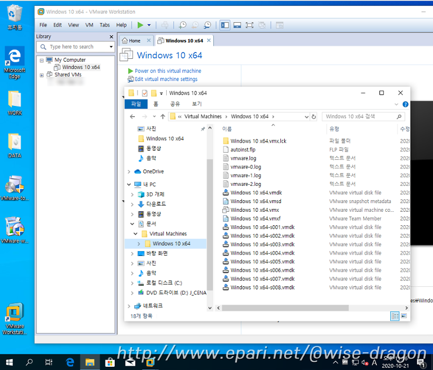Open the 파일 ribbon tab in Explorer
This screenshot has height=370, width=433.
coord(136,104)
